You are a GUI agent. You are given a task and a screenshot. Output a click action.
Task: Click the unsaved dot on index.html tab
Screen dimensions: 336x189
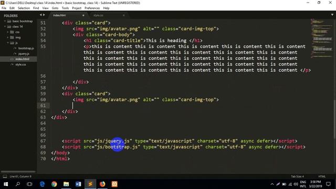click(x=83, y=15)
